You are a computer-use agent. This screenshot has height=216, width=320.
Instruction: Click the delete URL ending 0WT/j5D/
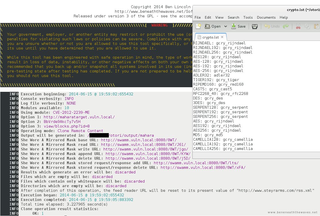tap(148, 158)
